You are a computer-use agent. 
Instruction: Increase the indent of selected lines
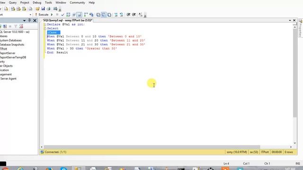click(x=134, y=15)
